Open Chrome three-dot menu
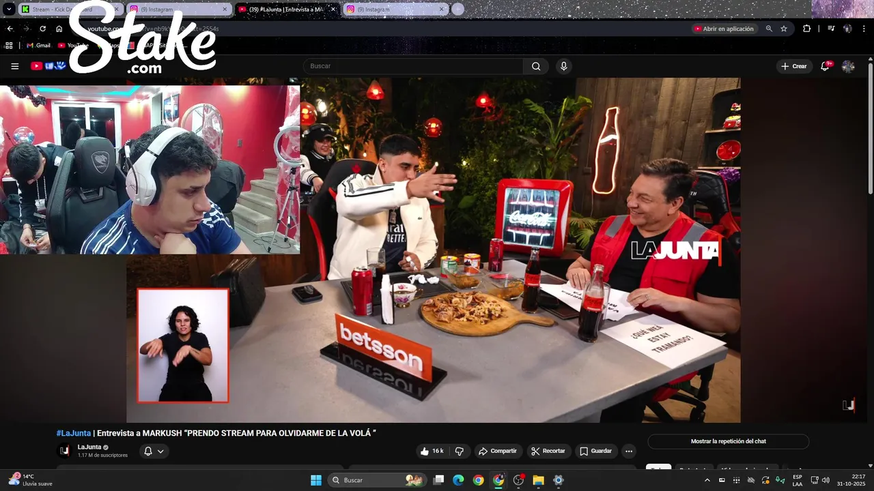This screenshot has width=874, height=491. click(864, 29)
